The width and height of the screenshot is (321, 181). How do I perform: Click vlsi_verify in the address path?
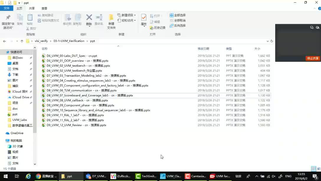point(41,41)
